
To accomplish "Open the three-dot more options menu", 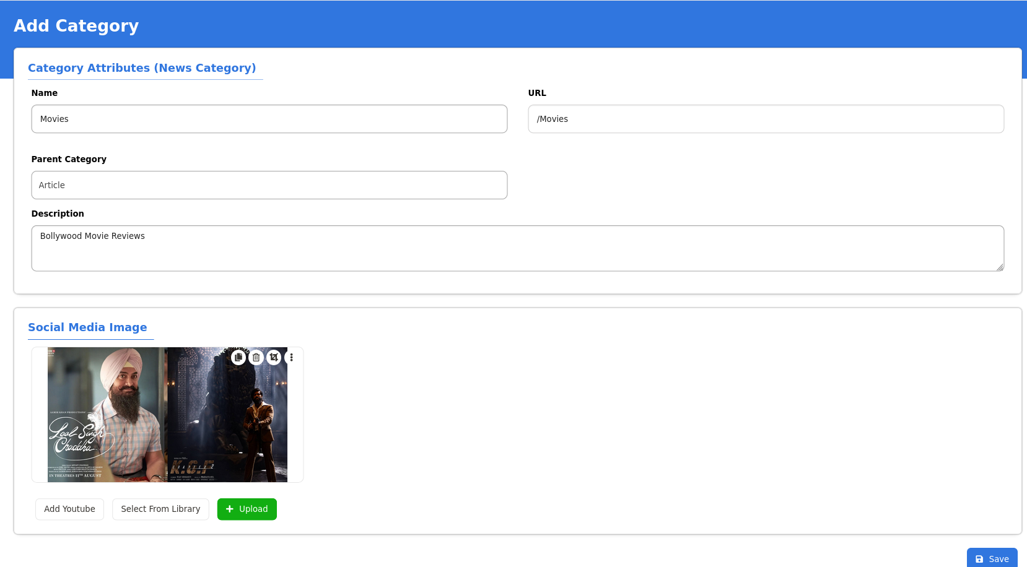I will tap(292, 357).
